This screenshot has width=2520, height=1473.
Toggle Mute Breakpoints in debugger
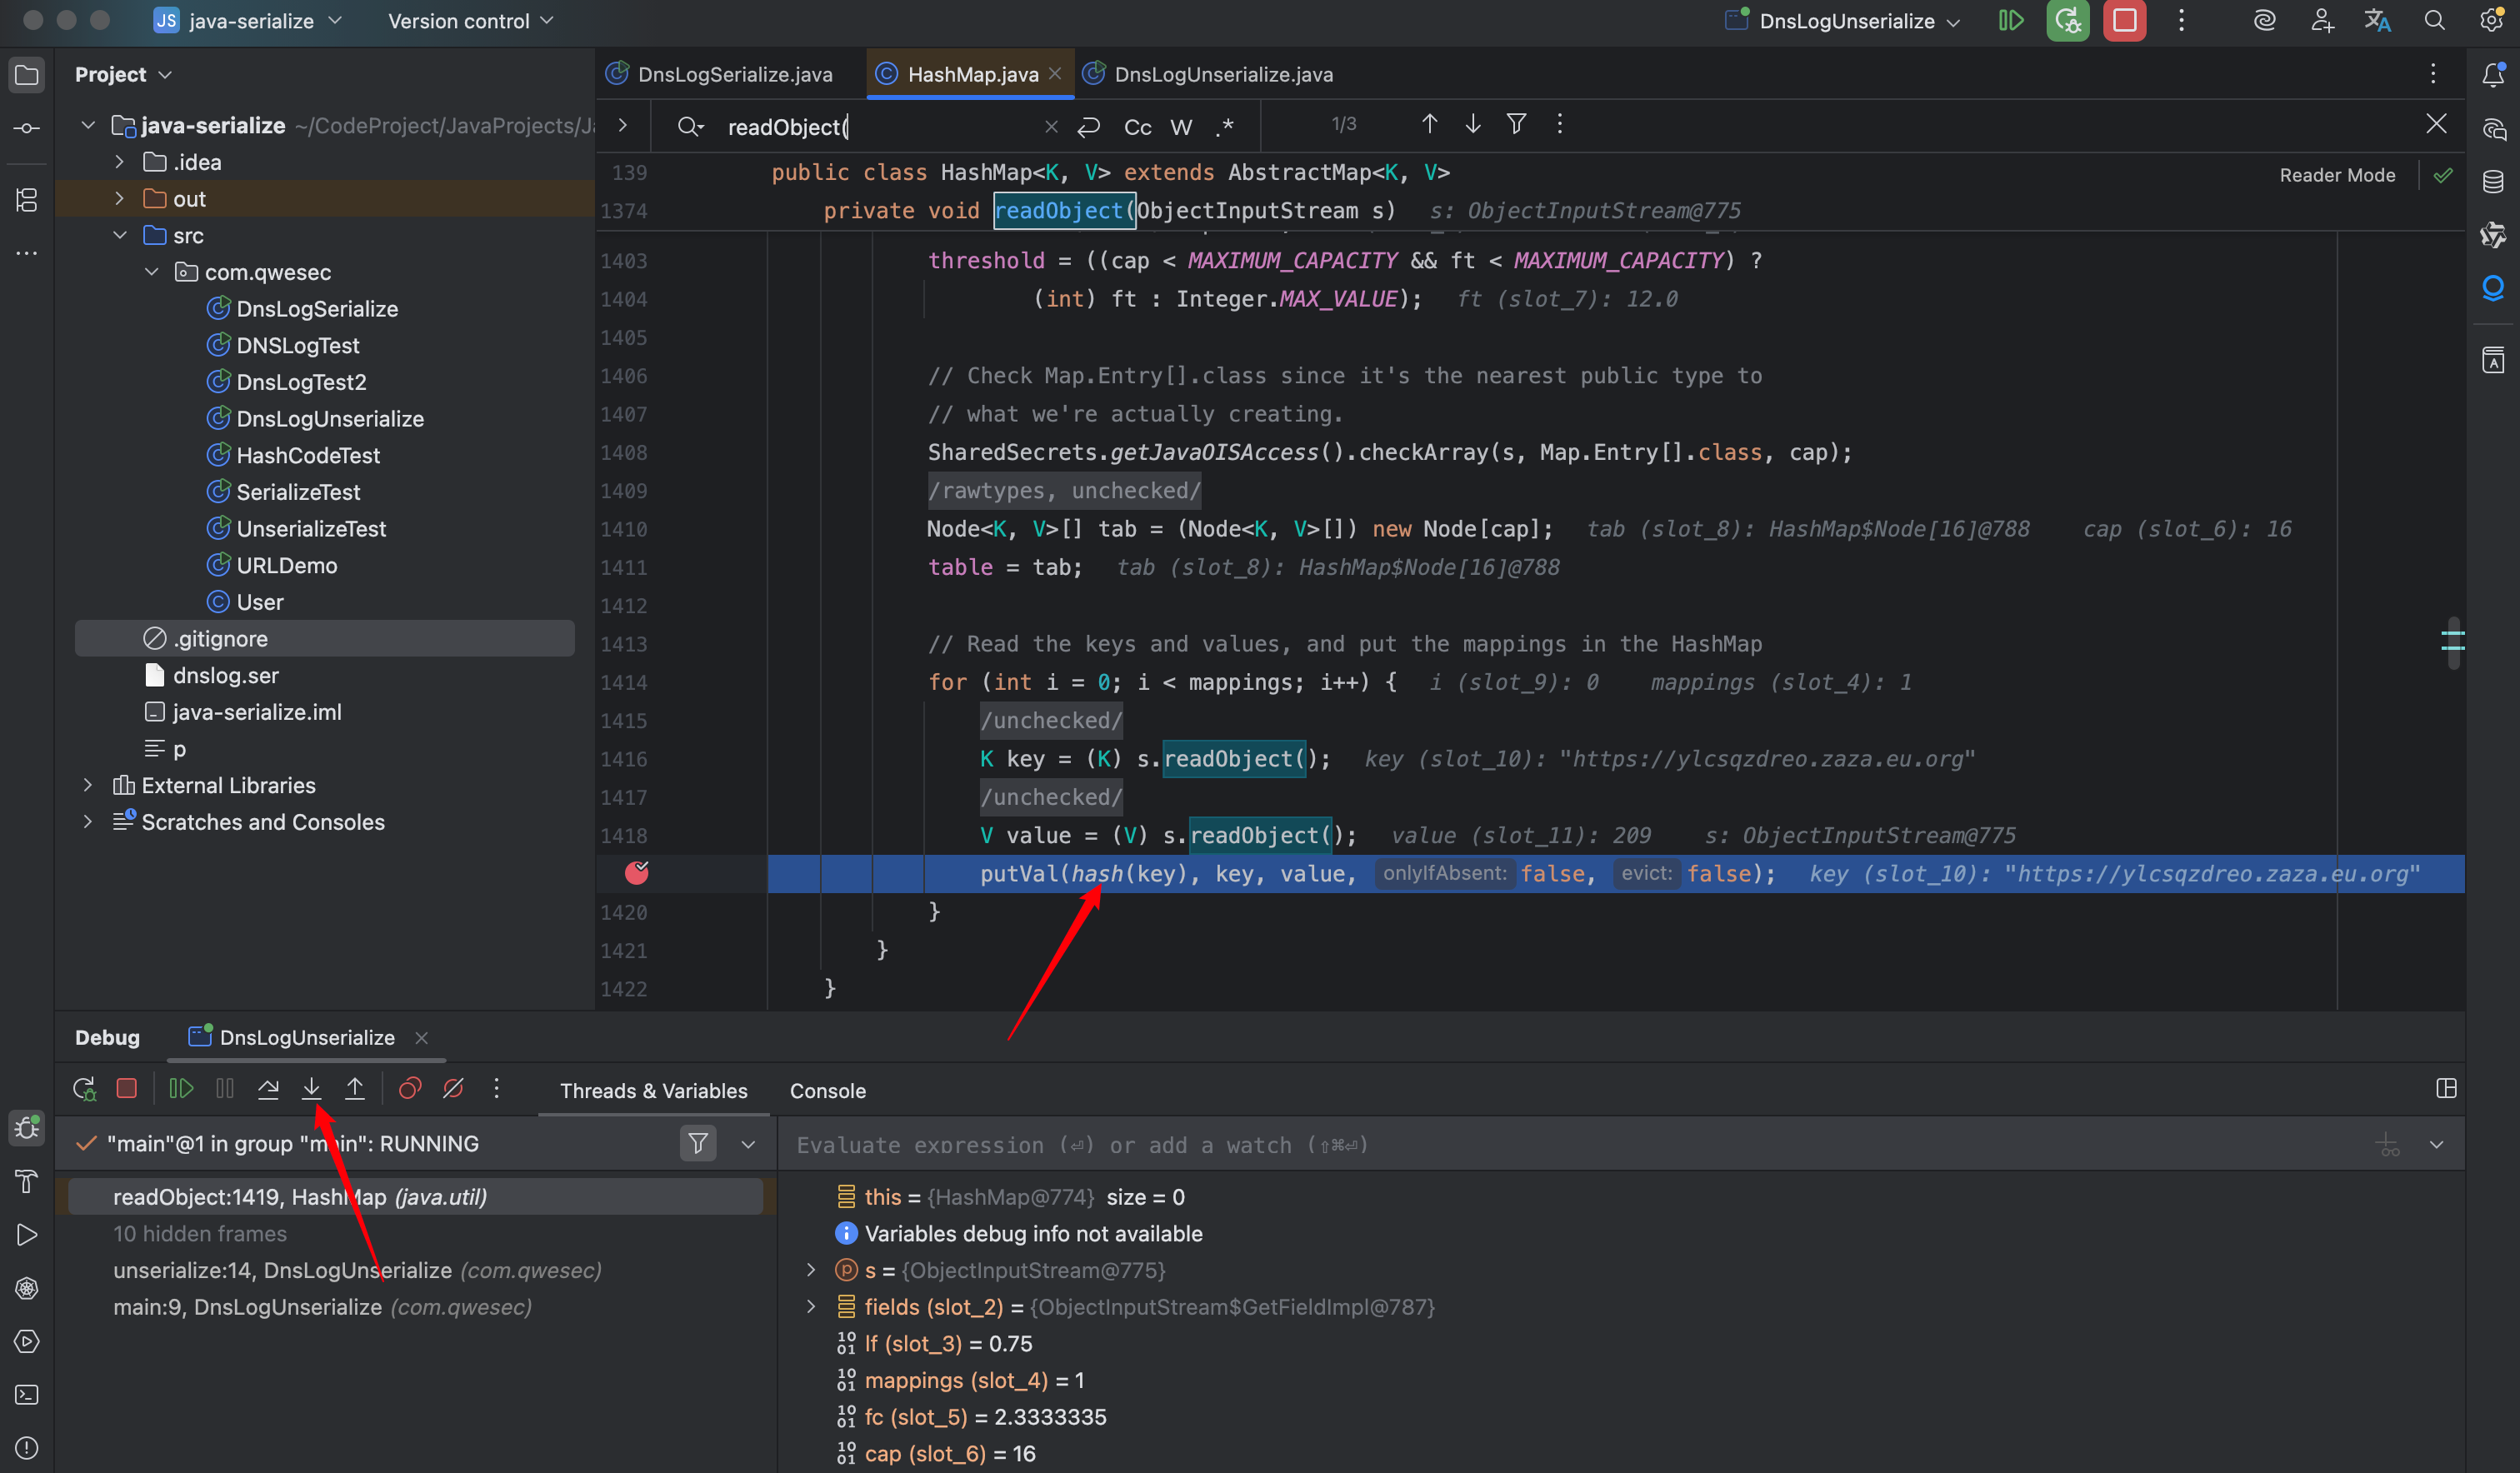(453, 1088)
